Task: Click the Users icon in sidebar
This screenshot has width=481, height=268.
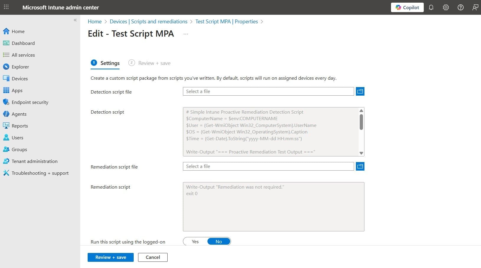Action: click(6, 138)
